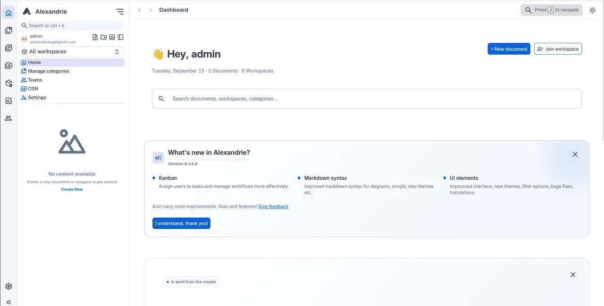604x306 pixels.
Task: Open the gear settings icon in the rail
Action: [8, 286]
